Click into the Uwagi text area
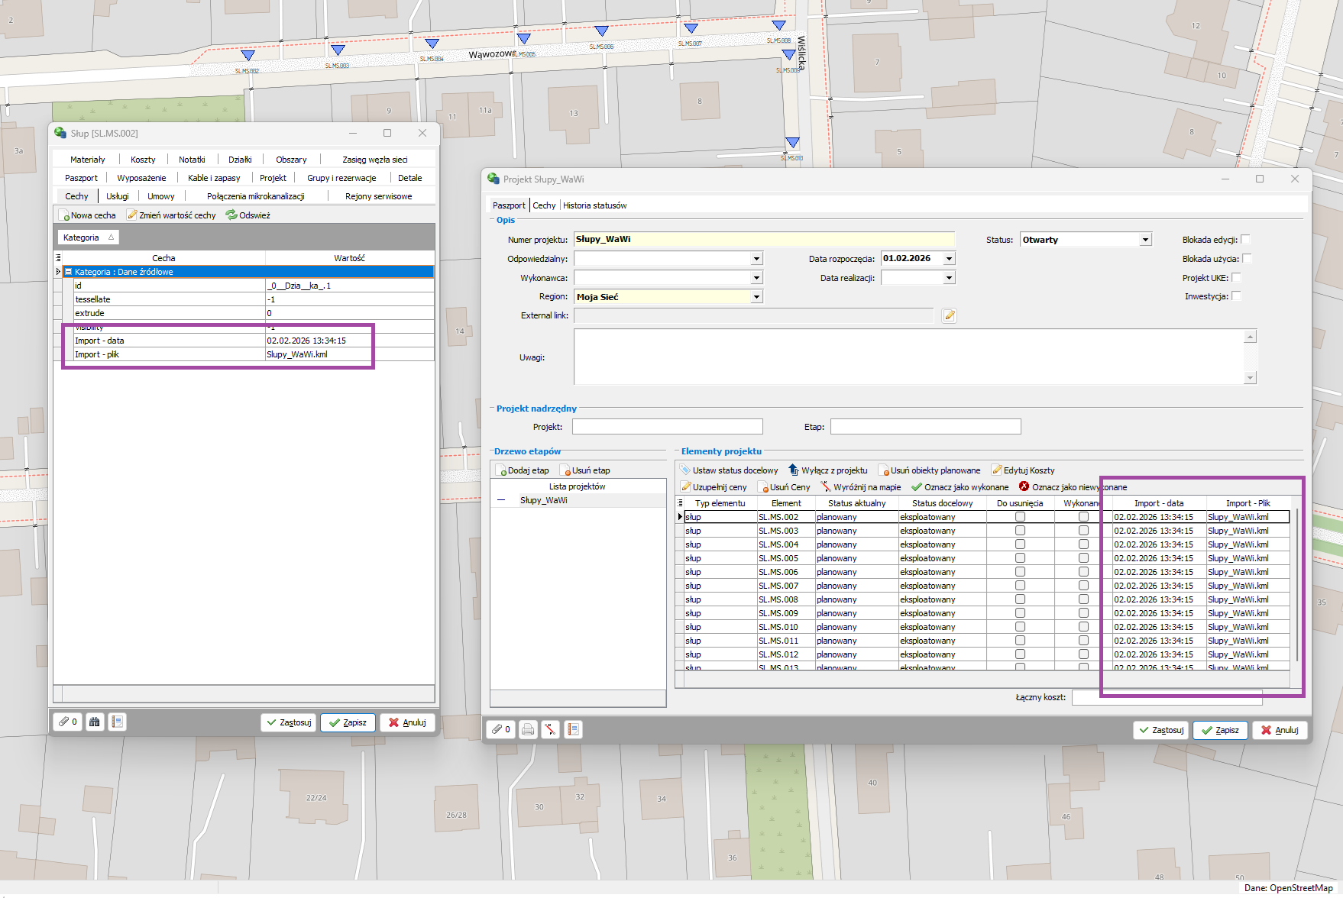This screenshot has width=1343, height=898. 909,357
